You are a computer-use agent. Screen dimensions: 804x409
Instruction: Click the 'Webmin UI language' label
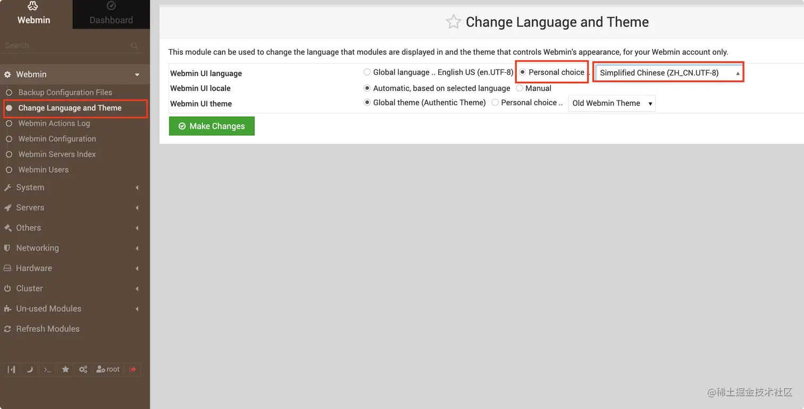click(x=206, y=73)
